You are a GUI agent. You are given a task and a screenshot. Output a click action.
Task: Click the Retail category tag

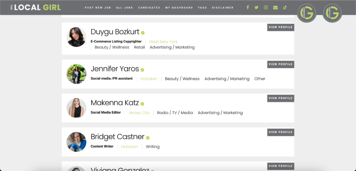click(x=139, y=47)
